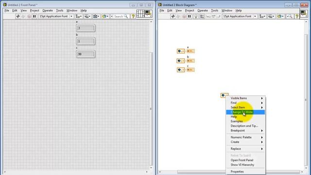
Task: Choose Open Front Panel from context menu
Action: coord(245,160)
